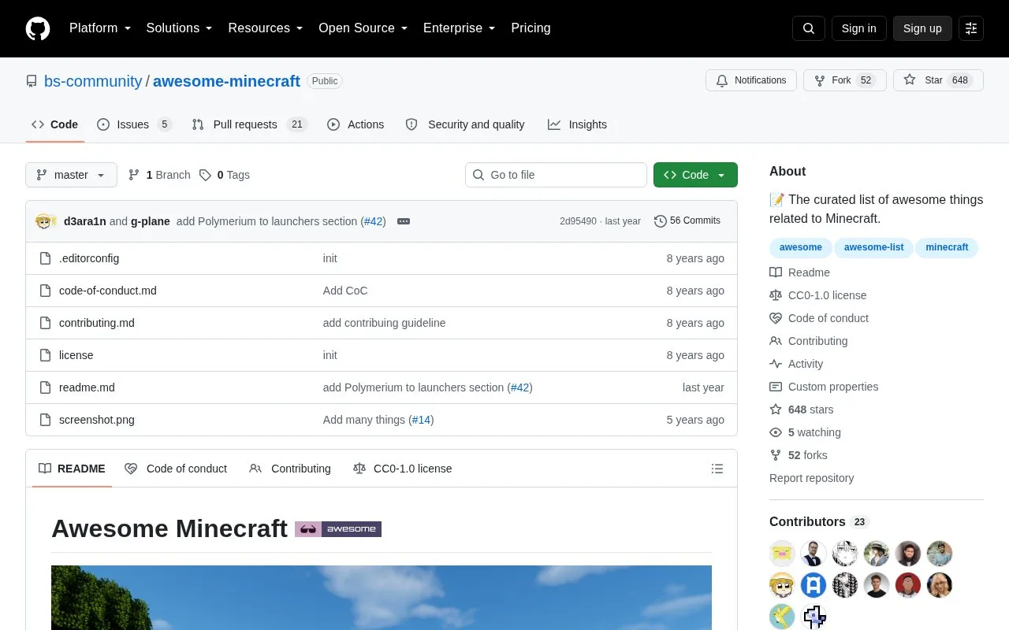Image resolution: width=1009 pixels, height=630 pixels.
Task: Open the Security and quality tab
Action: (465, 124)
